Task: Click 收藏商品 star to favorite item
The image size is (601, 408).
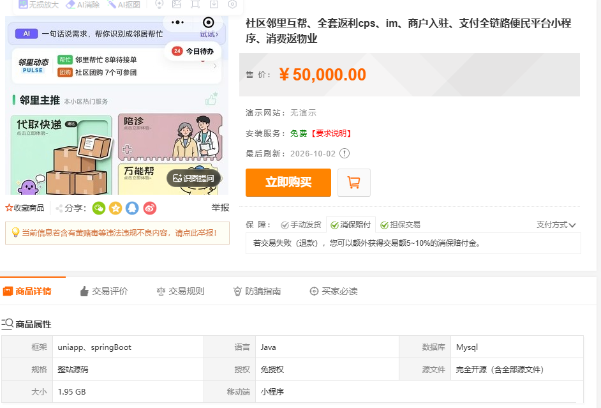Action: tap(25, 208)
